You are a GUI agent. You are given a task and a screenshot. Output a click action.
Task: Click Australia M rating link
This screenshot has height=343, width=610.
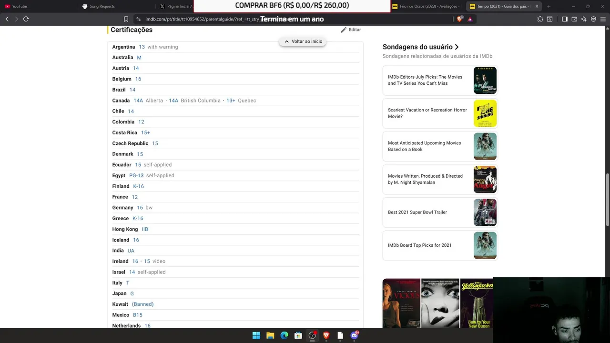coord(139,58)
